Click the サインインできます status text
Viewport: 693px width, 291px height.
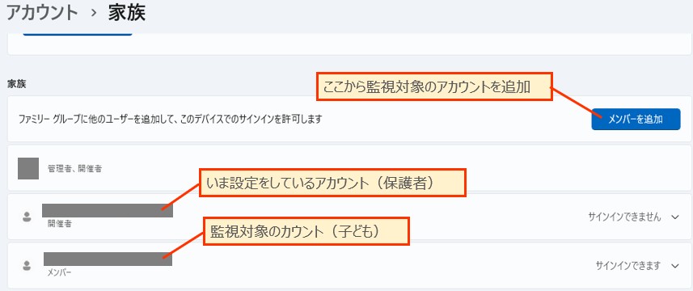(628, 266)
